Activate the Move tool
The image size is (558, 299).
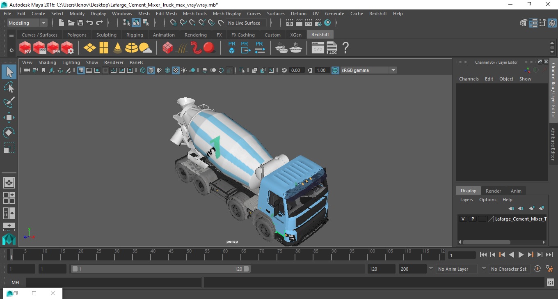9,117
